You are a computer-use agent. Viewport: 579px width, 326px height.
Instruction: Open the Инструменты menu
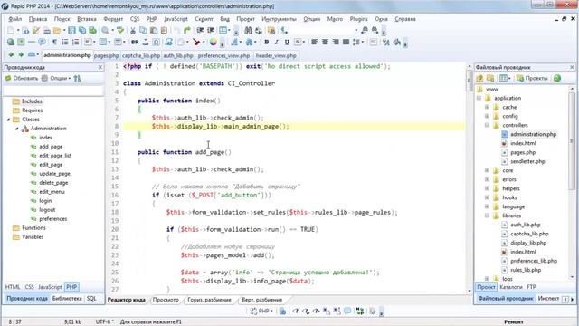click(279, 19)
